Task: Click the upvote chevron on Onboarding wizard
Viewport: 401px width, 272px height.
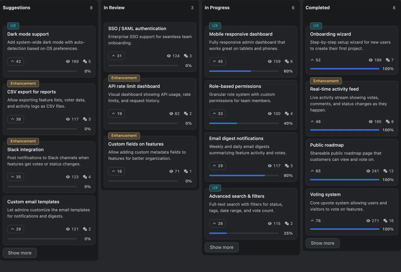Action: tap(312, 60)
